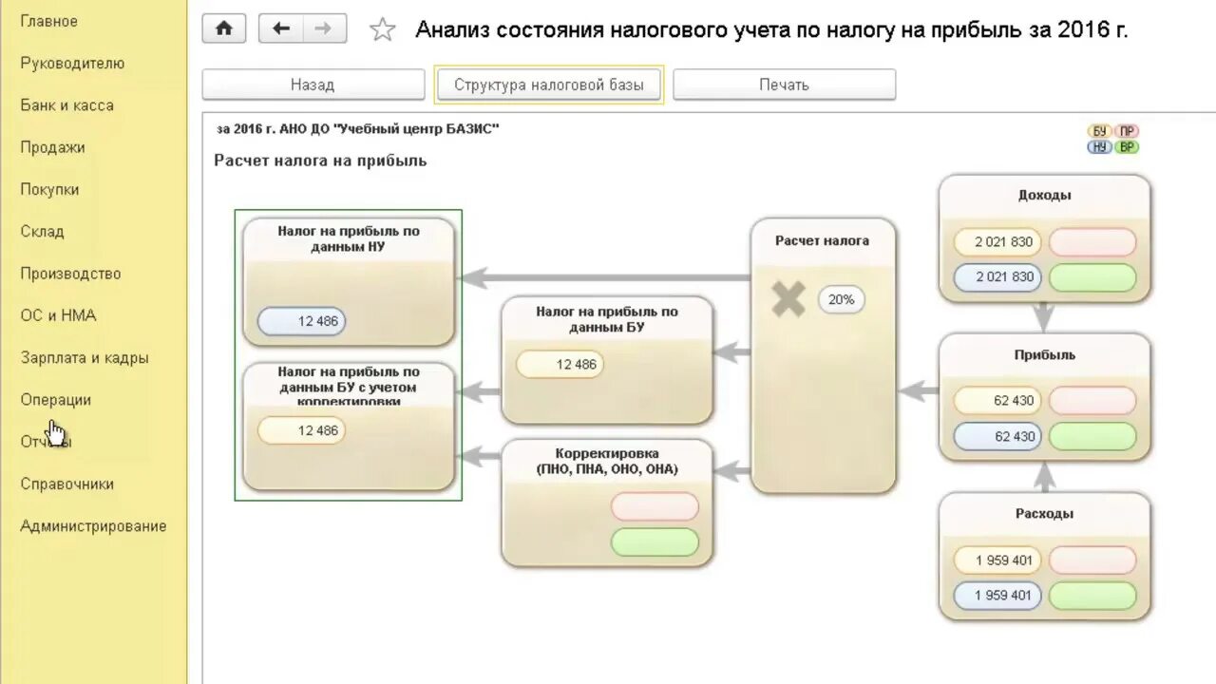Click 12 486 in БУ с учетом корректировки

click(x=302, y=430)
